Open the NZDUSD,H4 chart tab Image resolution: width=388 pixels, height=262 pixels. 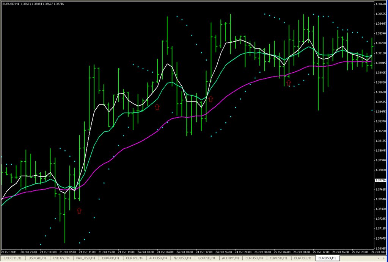182,258
